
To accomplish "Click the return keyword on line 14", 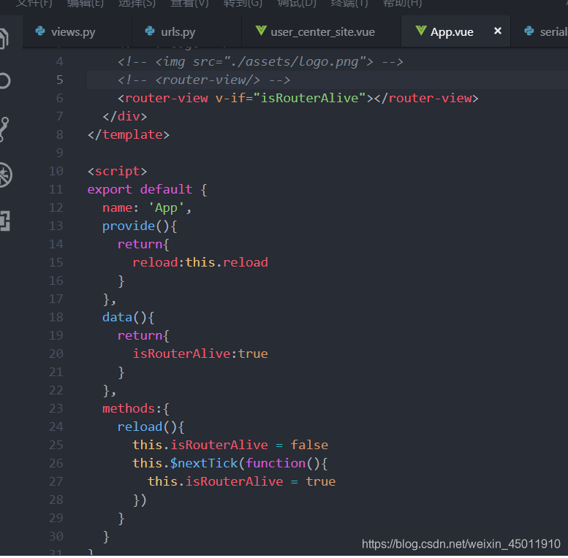I will point(140,244).
